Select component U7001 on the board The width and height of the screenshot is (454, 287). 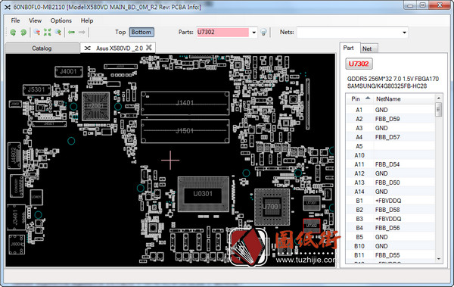tap(272, 207)
